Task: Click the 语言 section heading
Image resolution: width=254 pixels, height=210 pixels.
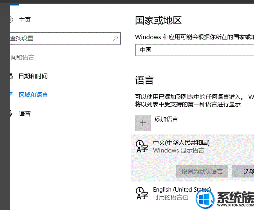Action: 144,80
